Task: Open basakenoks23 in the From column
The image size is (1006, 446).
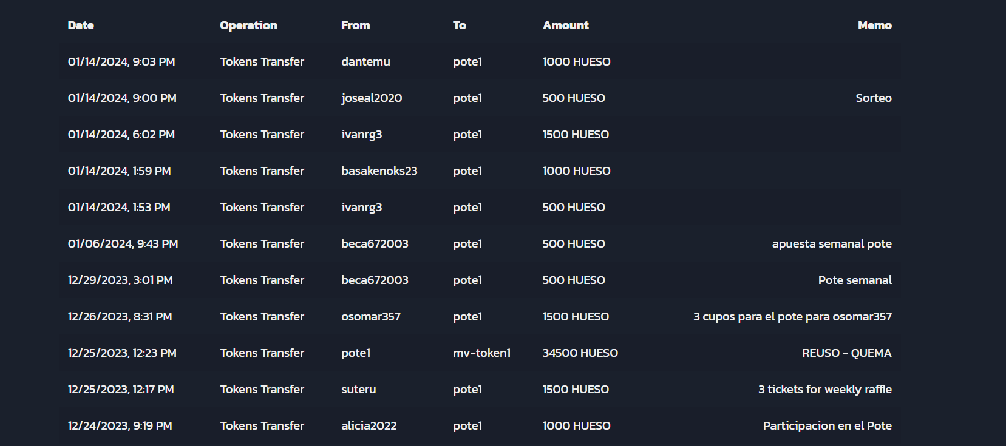Action: (x=379, y=171)
